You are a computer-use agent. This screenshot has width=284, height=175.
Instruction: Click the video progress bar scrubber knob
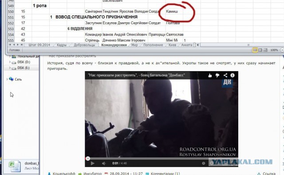tap(88, 159)
